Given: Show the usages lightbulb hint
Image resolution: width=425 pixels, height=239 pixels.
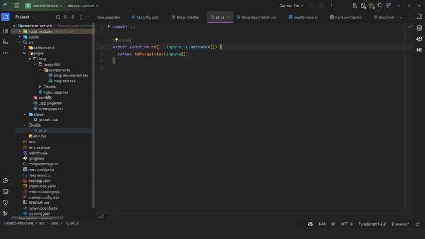Looking at the screenshot, I should tap(116, 40).
